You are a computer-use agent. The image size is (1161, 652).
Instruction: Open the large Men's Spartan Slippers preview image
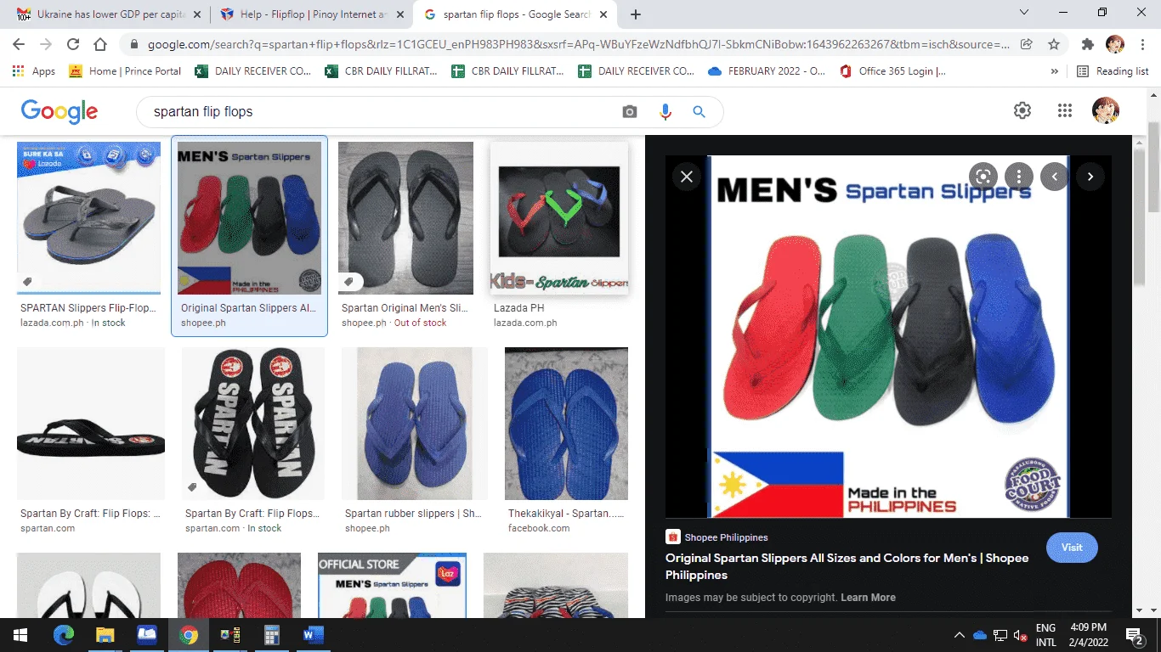(x=888, y=337)
